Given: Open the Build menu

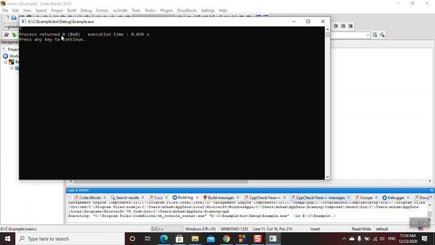Looking at the screenshot, I should coord(71,11).
